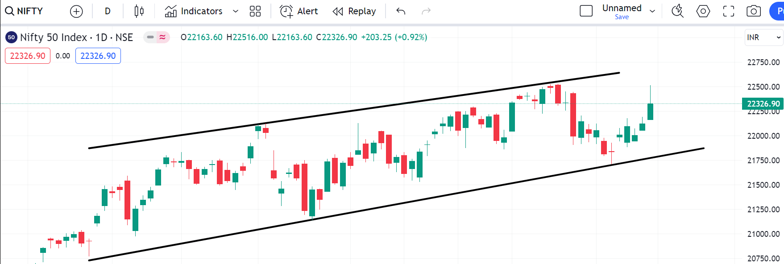Open the indicator templates grid icon
Image resolution: width=784 pixels, height=264 pixels.
click(x=255, y=11)
